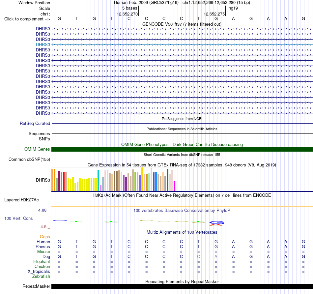313x294 pixels.
Task: Click the dark green bar in GTEx chart
Action: tap(167, 180)
